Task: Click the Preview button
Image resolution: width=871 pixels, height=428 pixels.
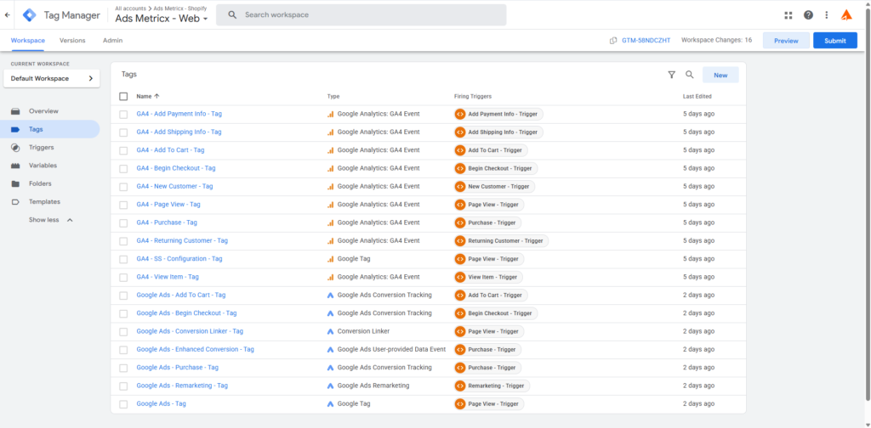Action: click(786, 41)
